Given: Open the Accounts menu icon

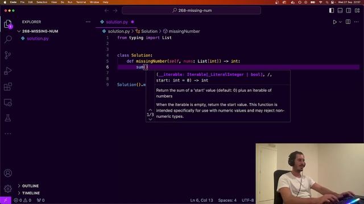Looking at the screenshot, I should (x=7, y=173).
